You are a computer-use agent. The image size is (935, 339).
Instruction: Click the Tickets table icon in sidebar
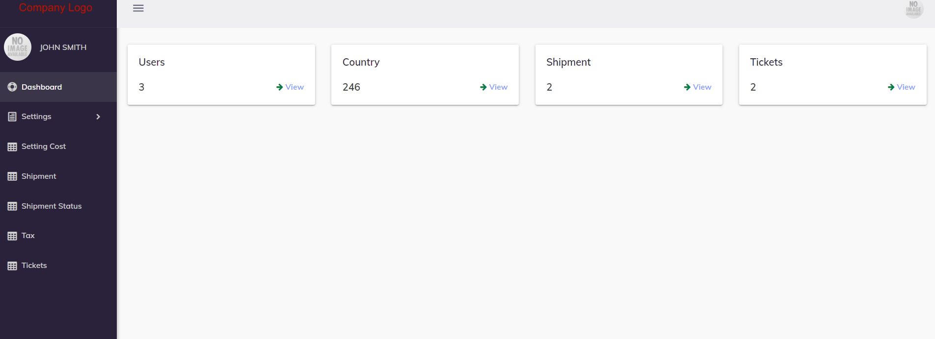point(12,266)
